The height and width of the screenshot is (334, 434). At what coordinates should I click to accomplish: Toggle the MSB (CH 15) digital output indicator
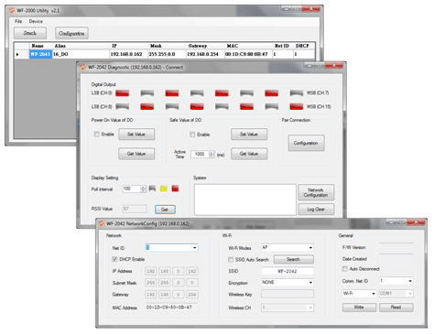click(297, 106)
